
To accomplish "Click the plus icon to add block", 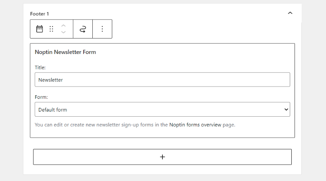I will tap(162, 157).
